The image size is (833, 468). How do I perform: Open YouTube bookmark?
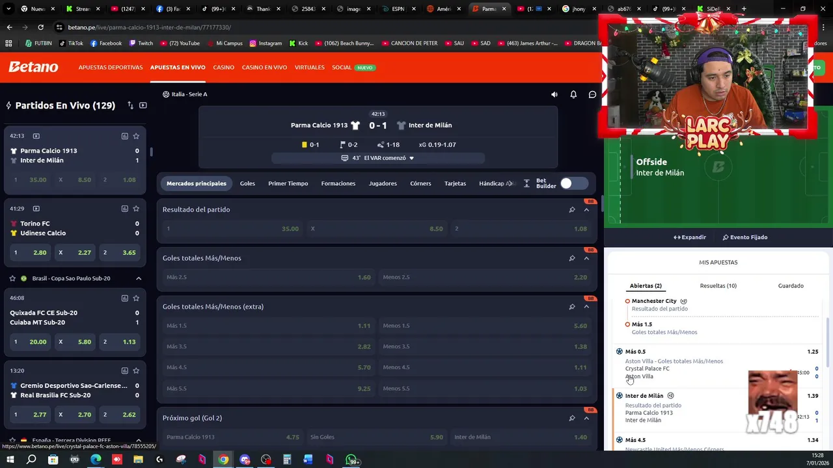(180, 43)
